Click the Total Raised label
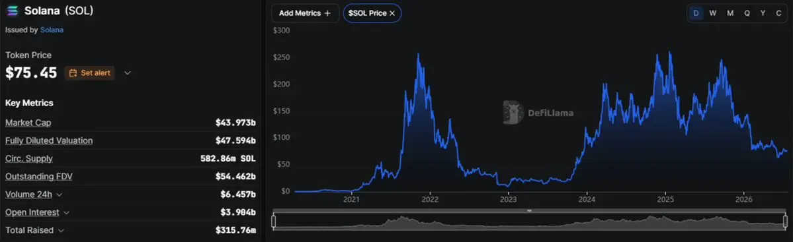Viewport: 793px width, 242px height. [x=29, y=230]
